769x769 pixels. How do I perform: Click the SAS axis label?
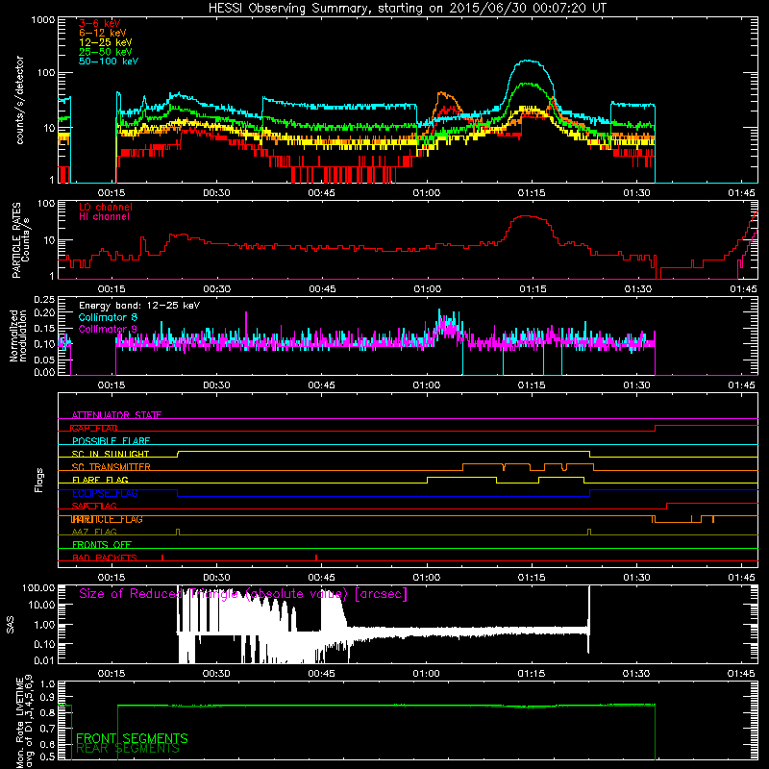pos(10,625)
